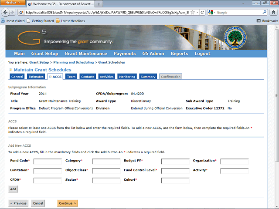Open the Main menu item
279x209 pixels.
tap(19, 54)
